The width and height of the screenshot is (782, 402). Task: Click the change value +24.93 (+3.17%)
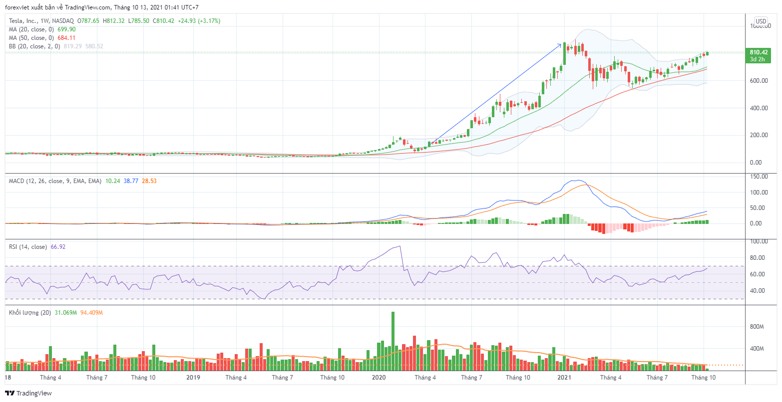199,21
